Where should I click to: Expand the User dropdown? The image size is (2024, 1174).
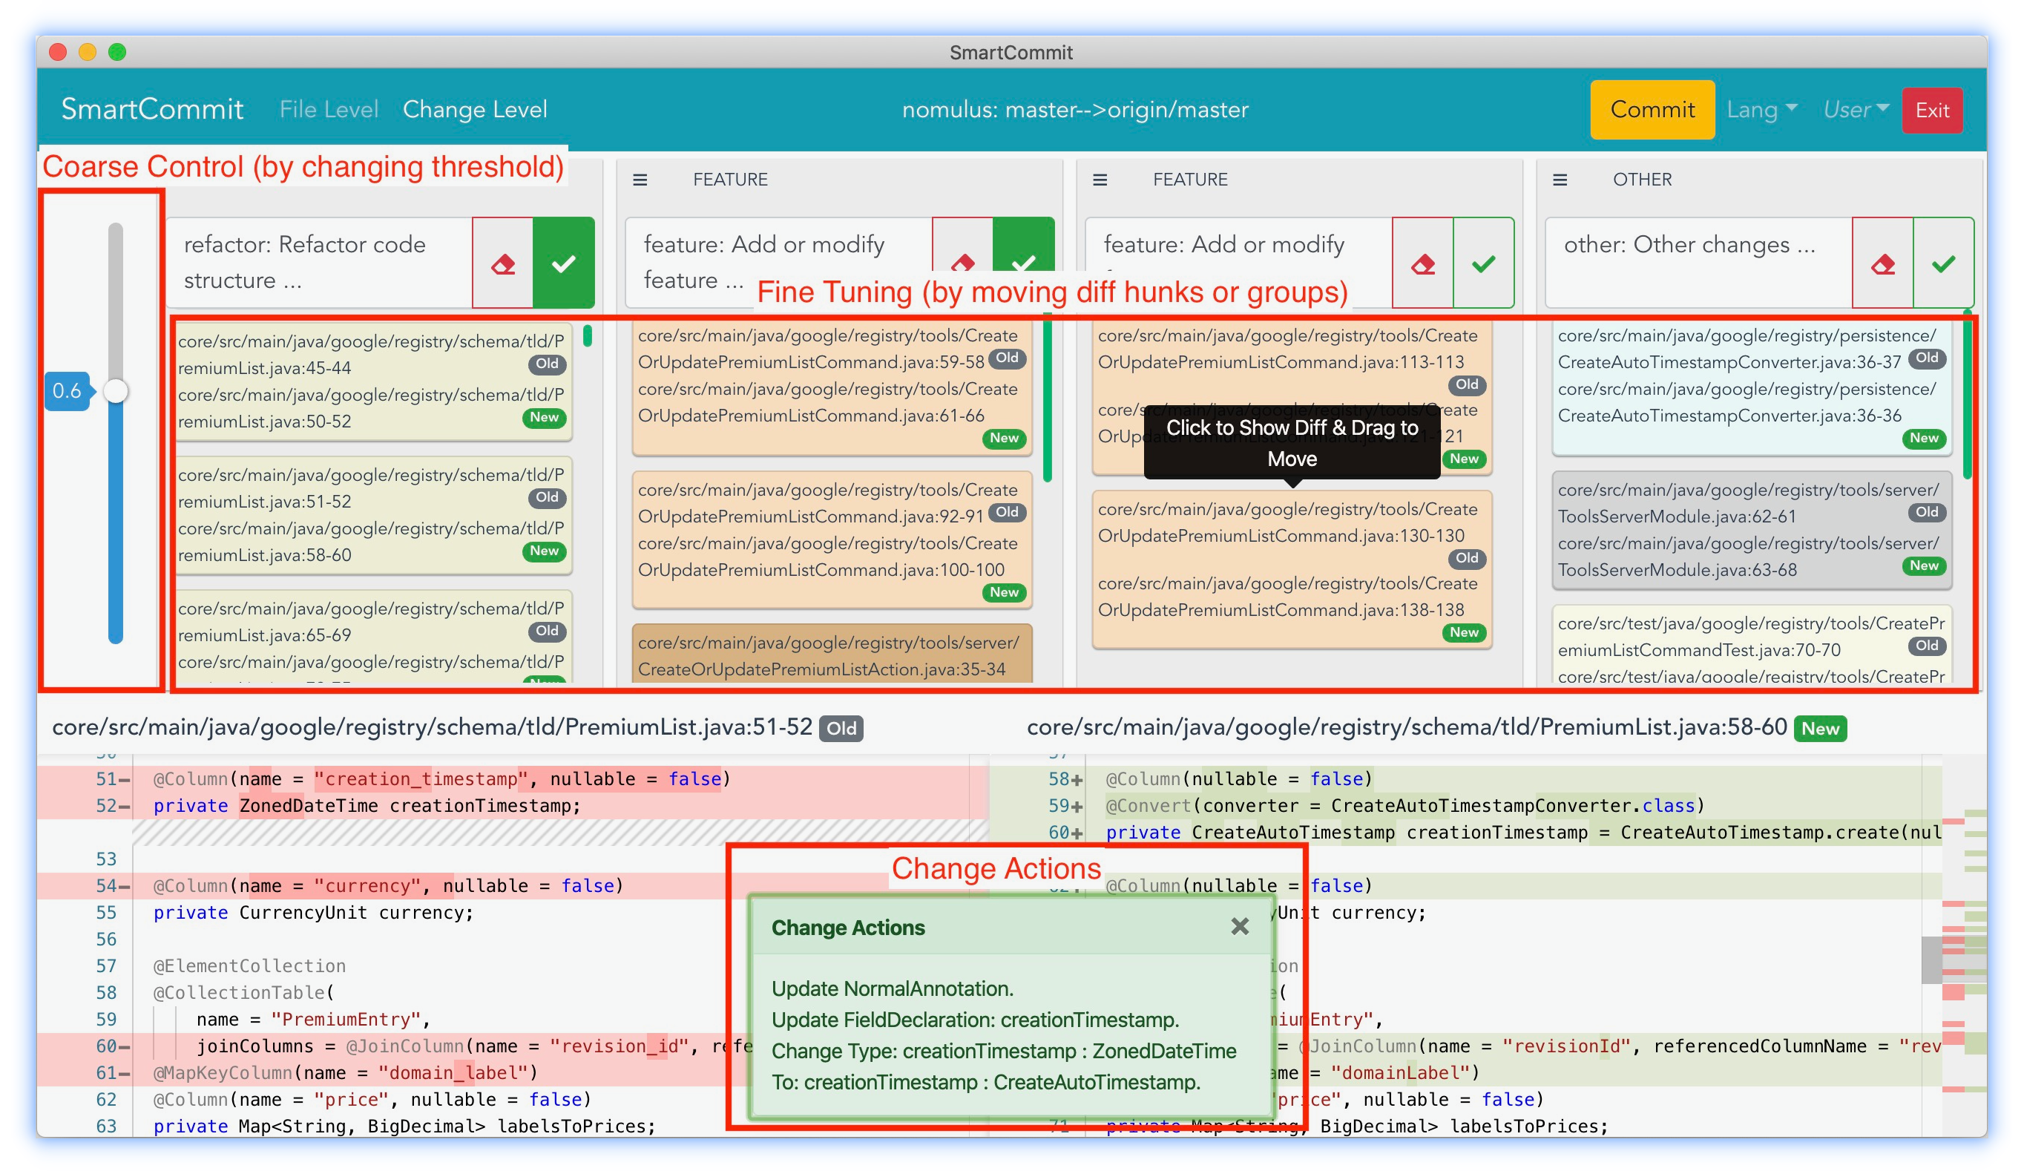click(1856, 110)
